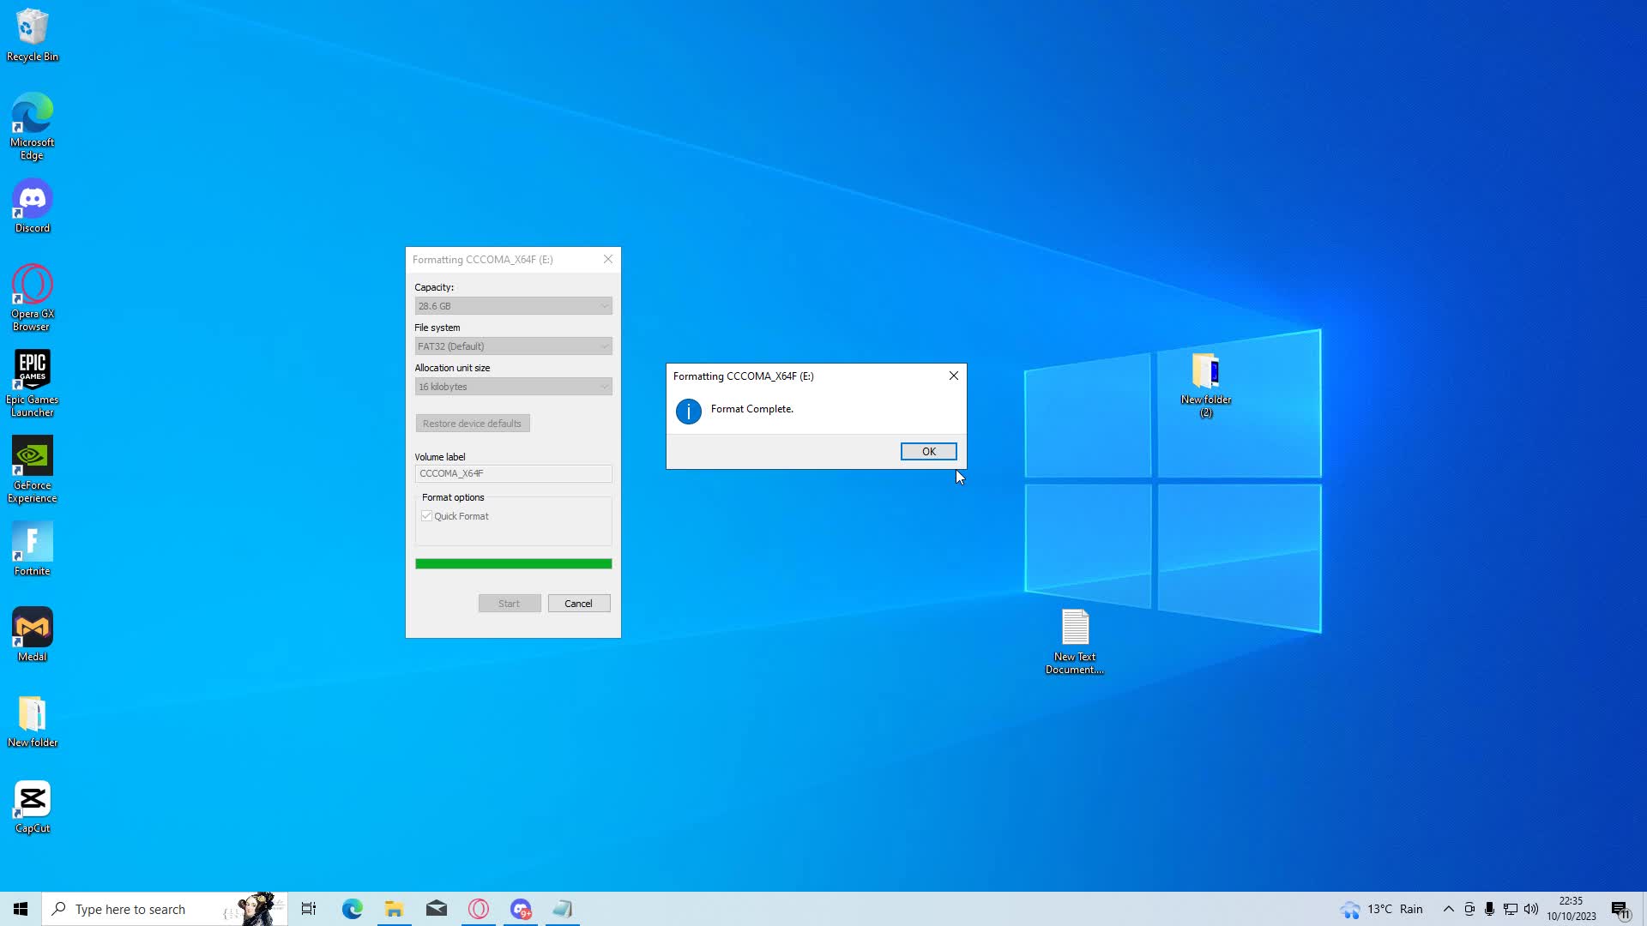This screenshot has height=926, width=1647.
Task: Open Opera GX from the taskbar
Action: pos(478,909)
